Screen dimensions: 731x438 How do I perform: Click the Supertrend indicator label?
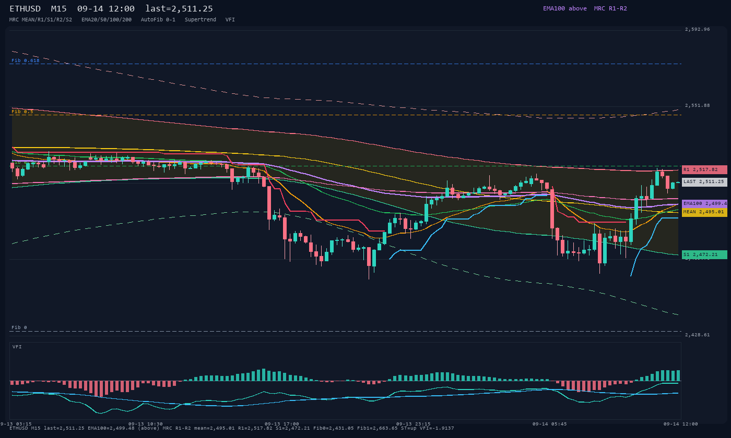201,20
